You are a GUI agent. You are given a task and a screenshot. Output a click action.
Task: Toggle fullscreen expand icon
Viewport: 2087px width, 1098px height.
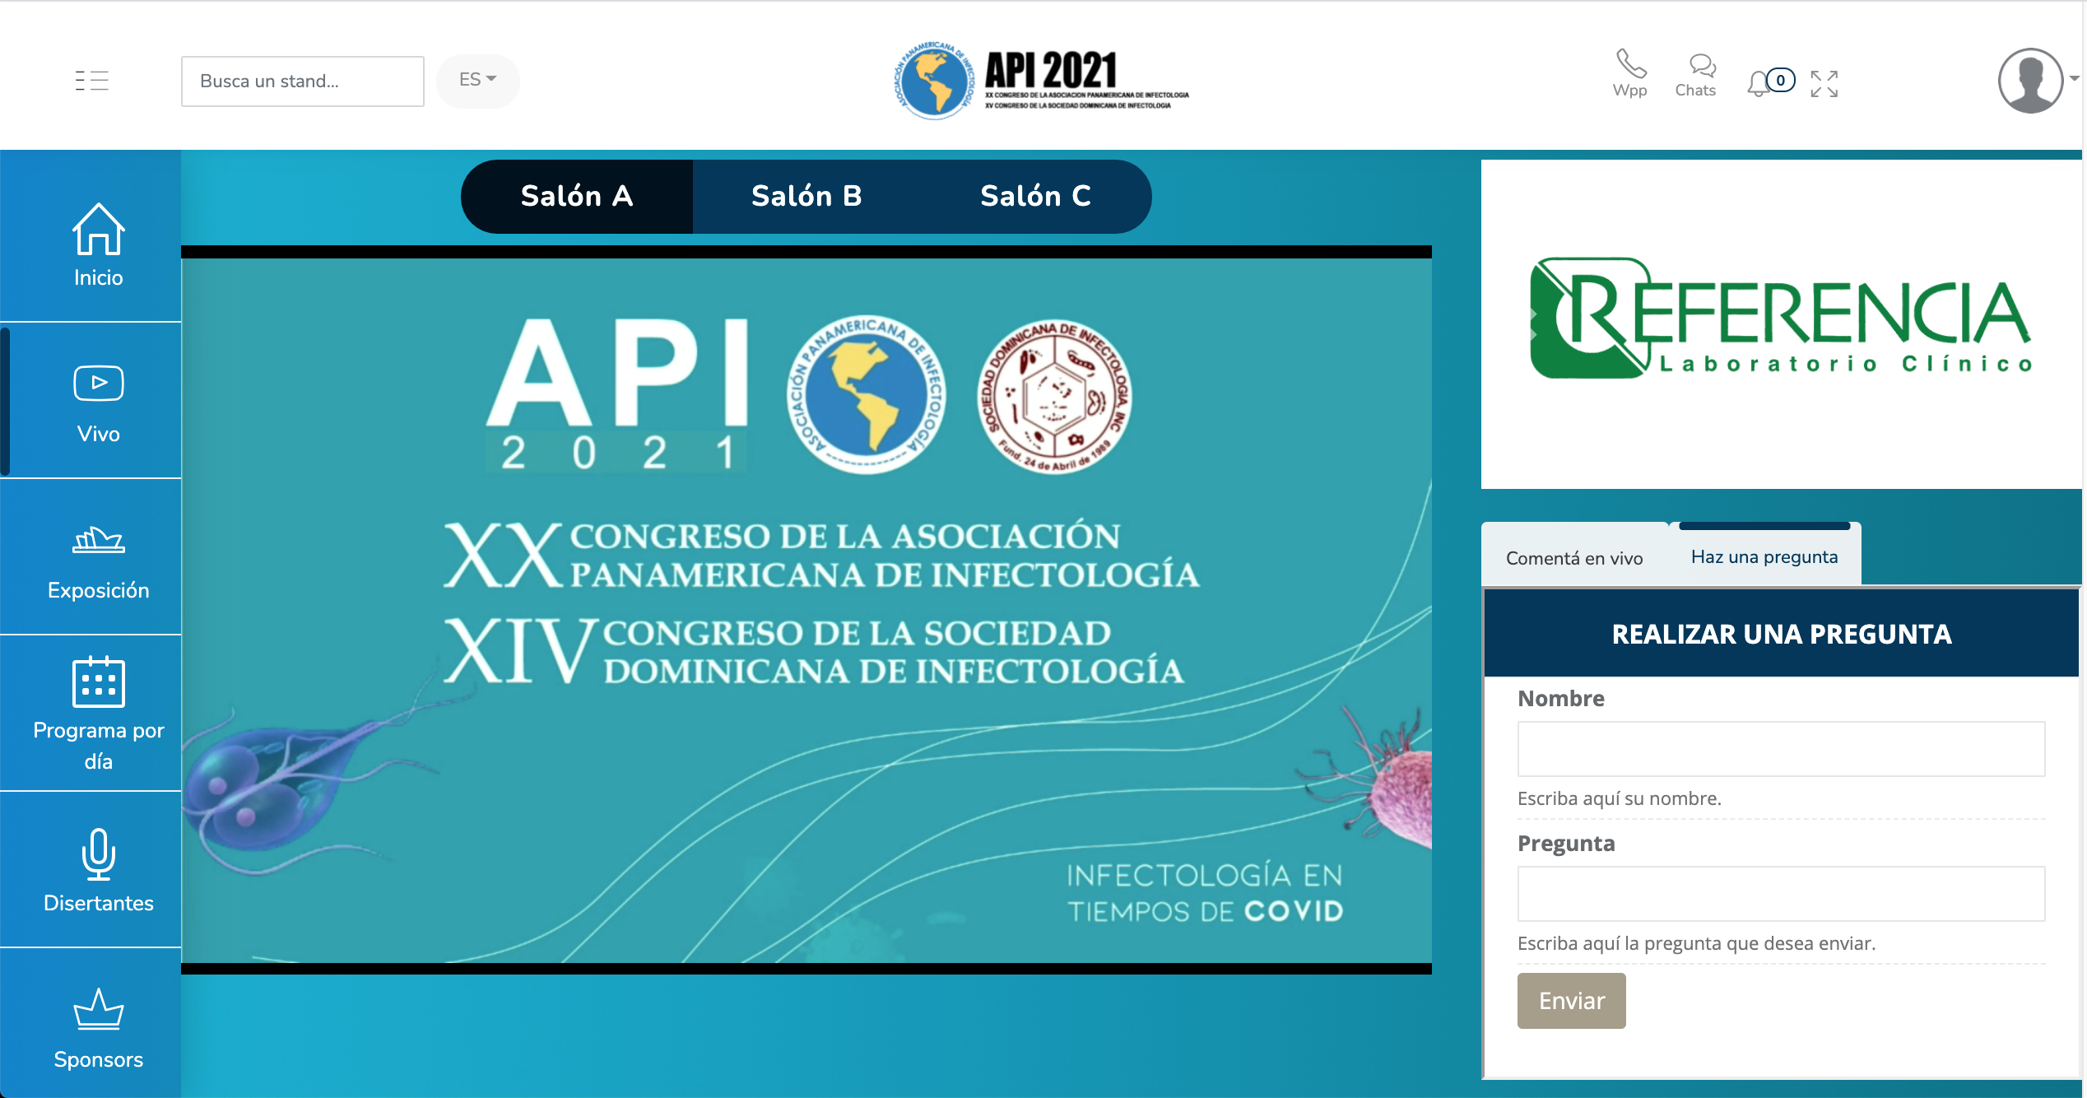pos(1824,84)
